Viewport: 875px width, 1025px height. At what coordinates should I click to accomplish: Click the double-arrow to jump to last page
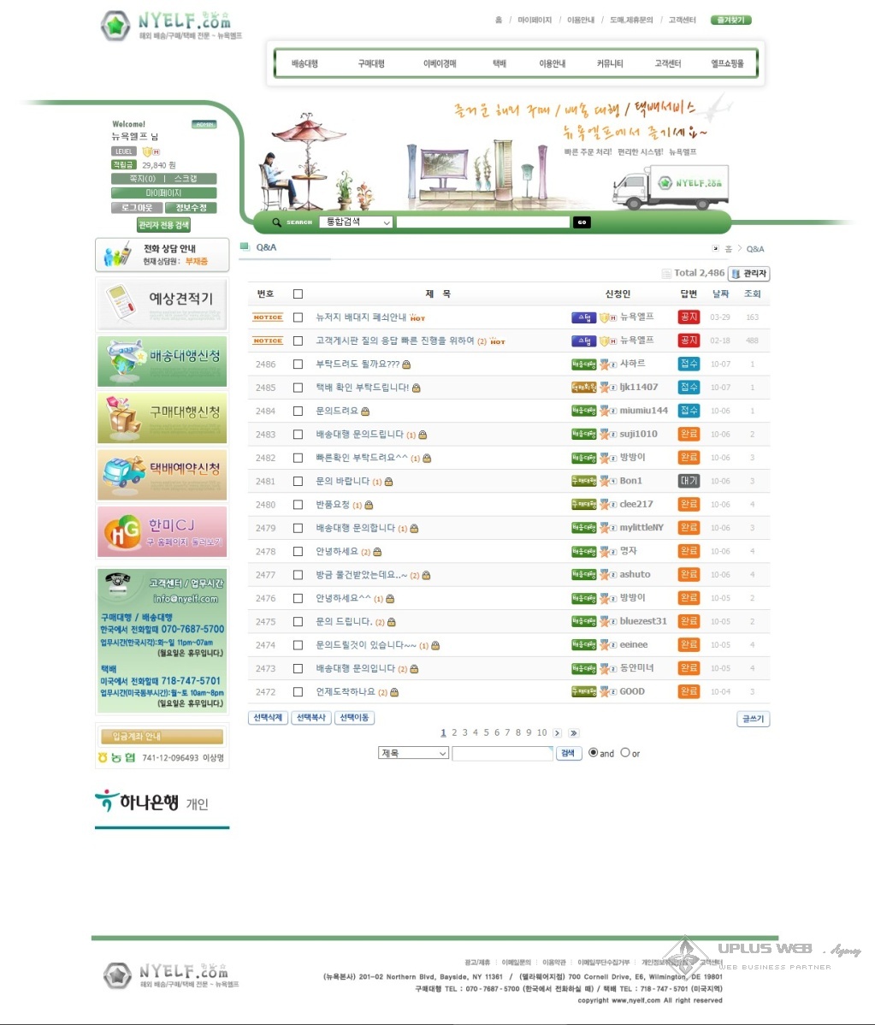point(572,732)
